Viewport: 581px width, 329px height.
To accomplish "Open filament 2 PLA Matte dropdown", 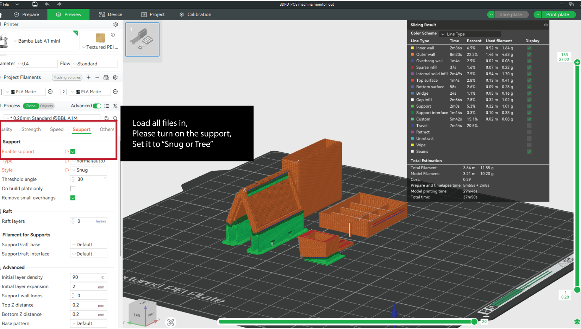I will pos(89,92).
